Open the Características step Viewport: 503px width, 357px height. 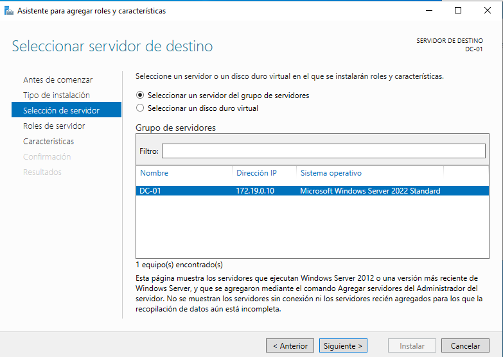click(x=48, y=141)
